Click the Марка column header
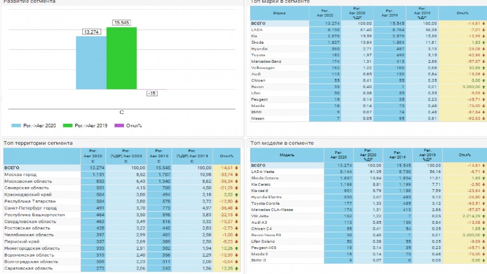 coord(280,13)
